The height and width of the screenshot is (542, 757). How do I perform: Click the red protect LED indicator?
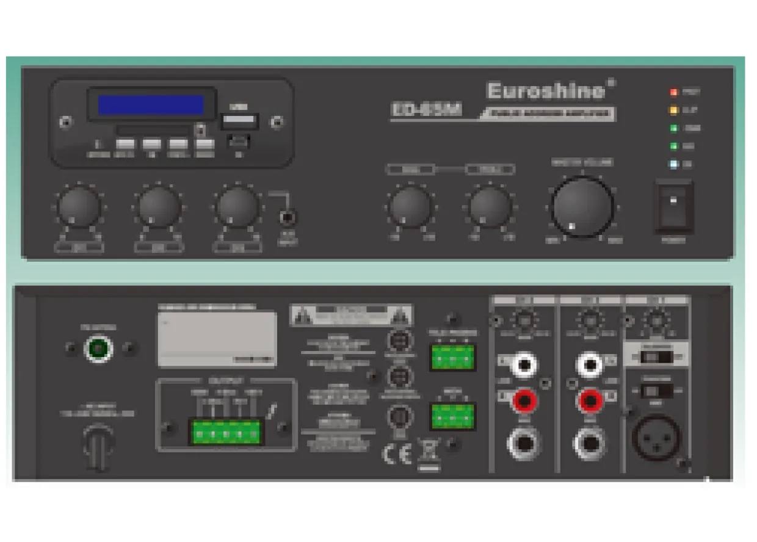tap(675, 92)
